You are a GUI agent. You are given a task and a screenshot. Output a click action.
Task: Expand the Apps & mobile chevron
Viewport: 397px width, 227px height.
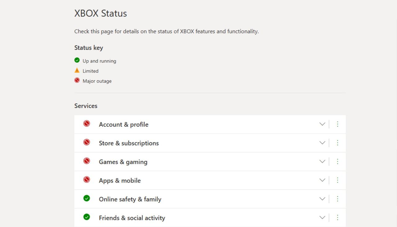[x=322, y=180]
